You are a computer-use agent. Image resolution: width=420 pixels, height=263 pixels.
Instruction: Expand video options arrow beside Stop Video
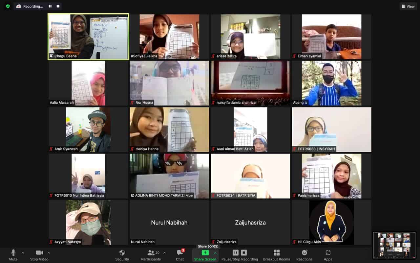tap(49, 253)
